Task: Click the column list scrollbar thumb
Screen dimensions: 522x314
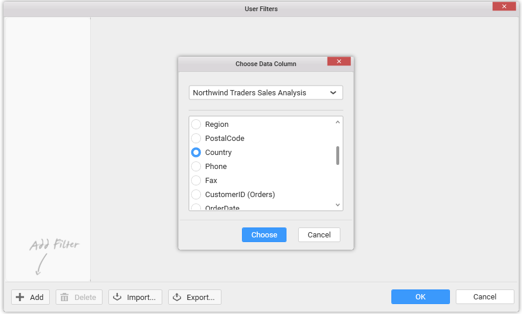Action: click(337, 156)
